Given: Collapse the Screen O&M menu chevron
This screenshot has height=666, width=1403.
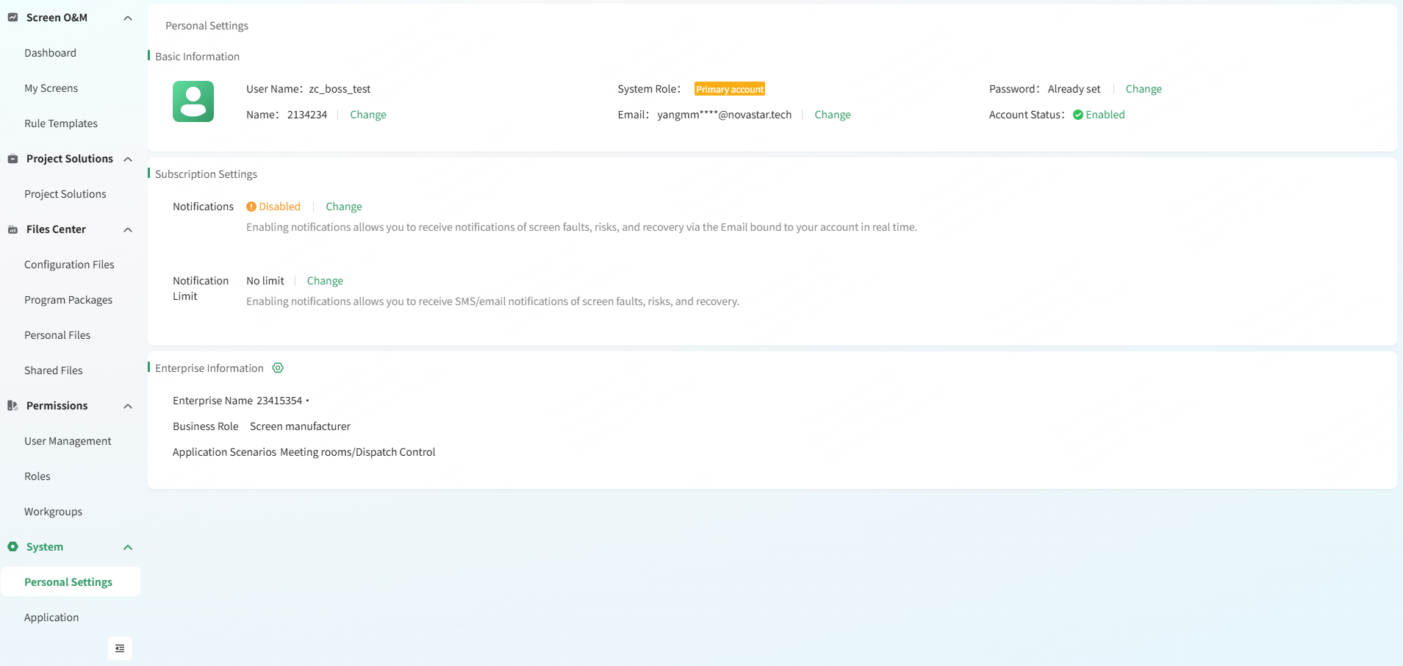Looking at the screenshot, I should pyautogui.click(x=128, y=18).
